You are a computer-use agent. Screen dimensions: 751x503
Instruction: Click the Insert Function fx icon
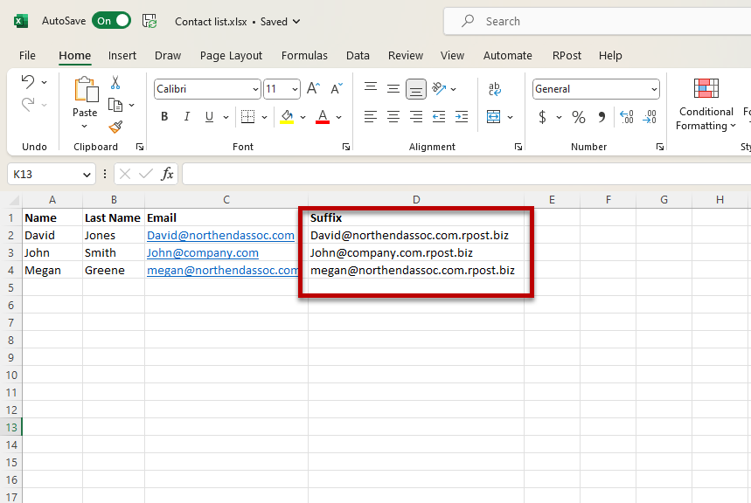[167, 174]
